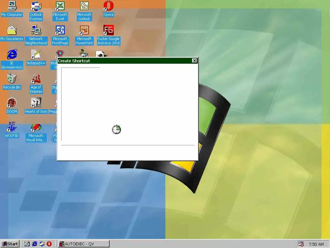The image size is (330, 248).
Task: Select the Fucker Google Antivirus 2010 icon
Action: (108, 35)
